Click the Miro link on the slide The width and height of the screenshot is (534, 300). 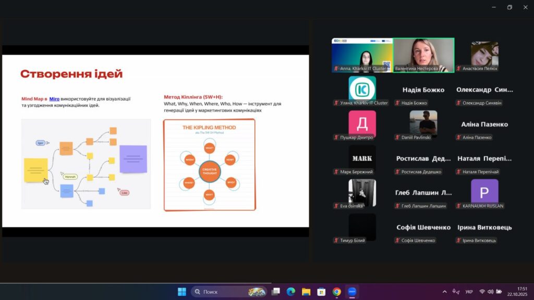coord(54,98)
